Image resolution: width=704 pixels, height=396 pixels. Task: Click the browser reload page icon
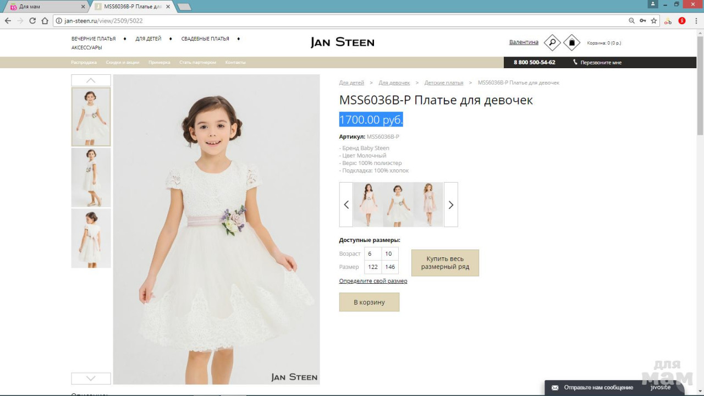32,21
